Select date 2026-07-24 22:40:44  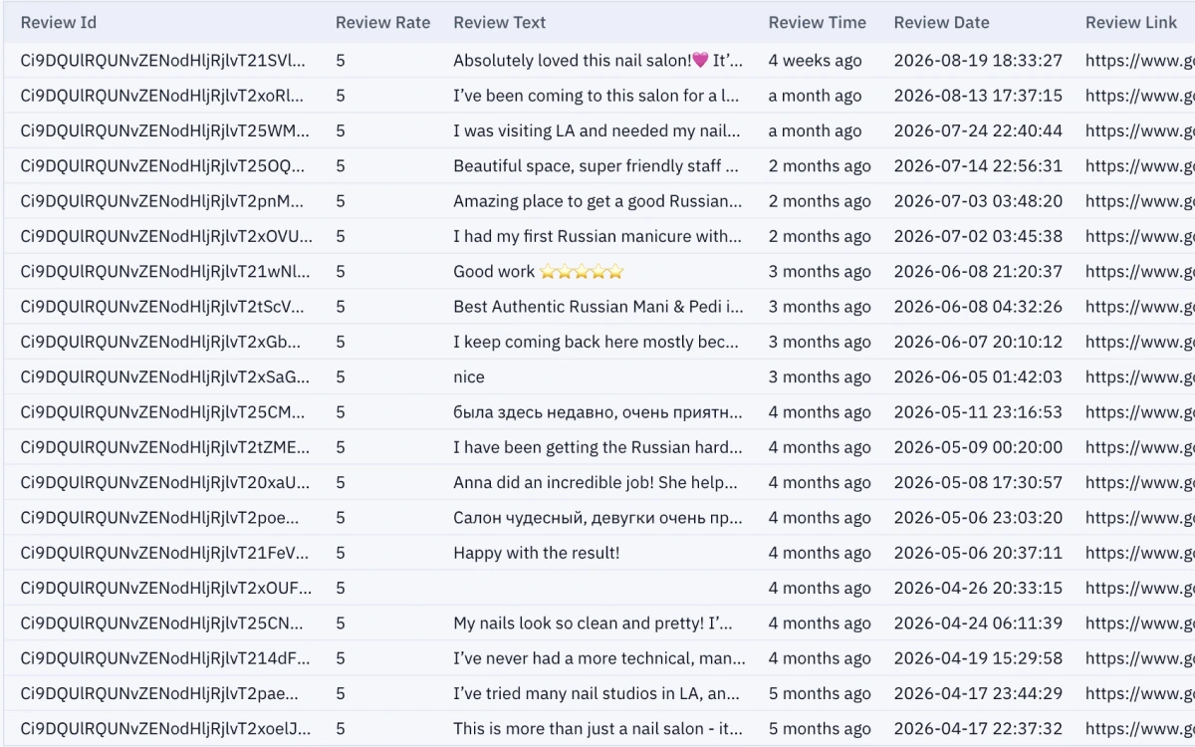[978, 130]
